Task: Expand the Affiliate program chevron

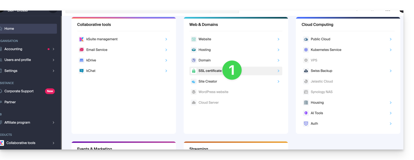Action: coord(53,122)
